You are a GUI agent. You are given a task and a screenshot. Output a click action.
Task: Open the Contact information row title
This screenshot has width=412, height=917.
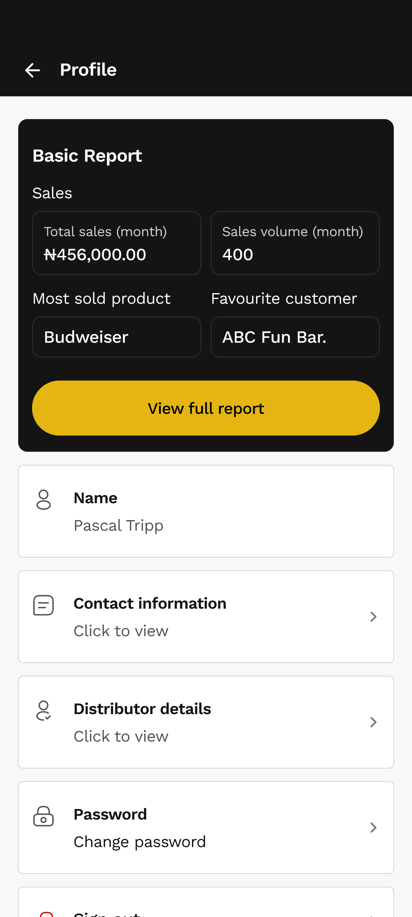150,604
